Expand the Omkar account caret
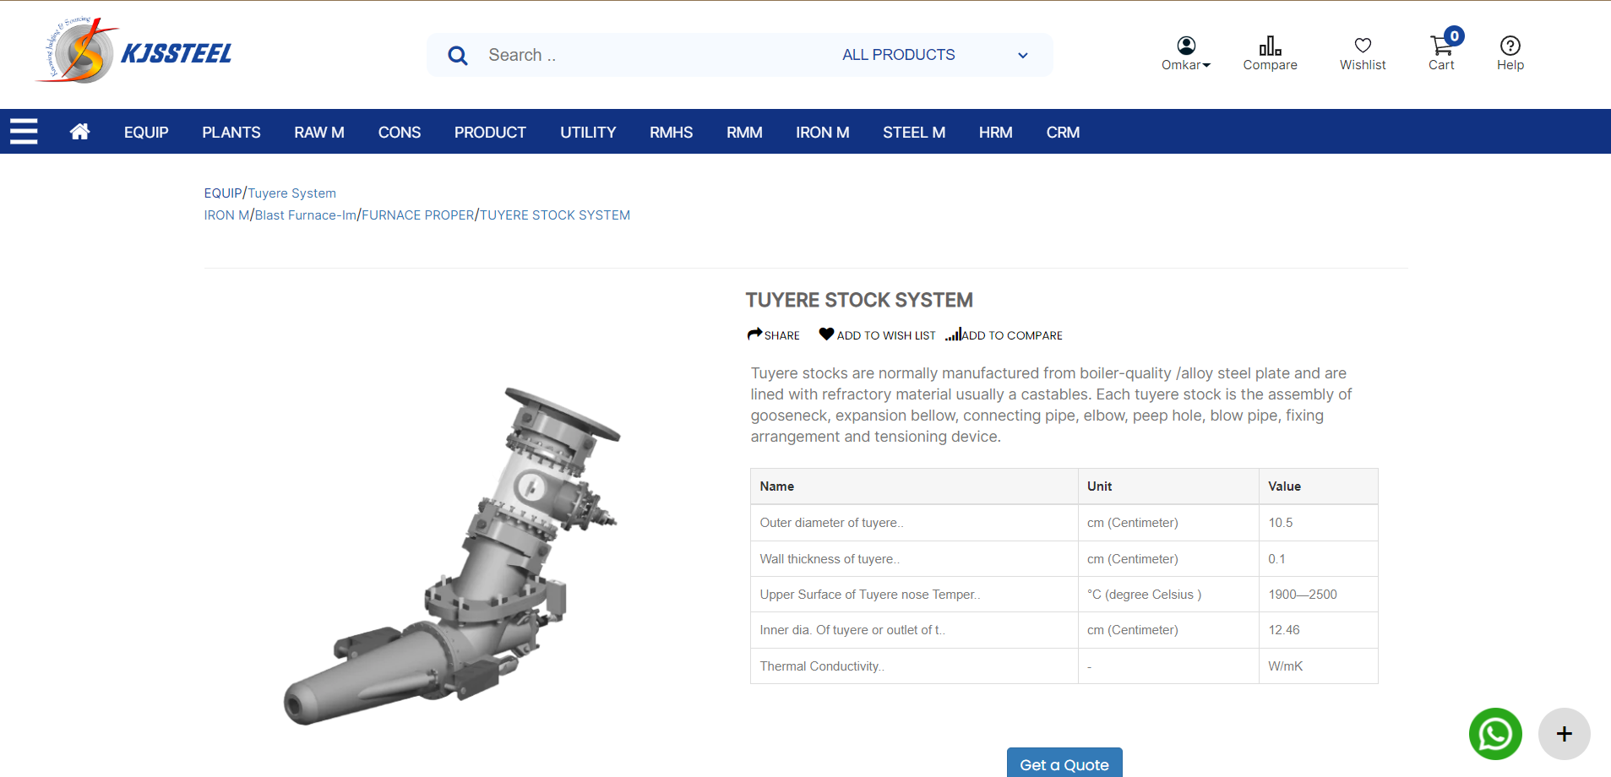The image size is (1611, 777). coord(1206,65)
